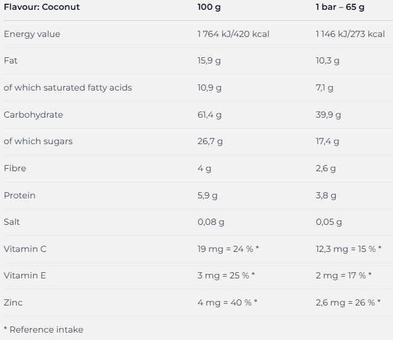Screen dimensions: 393x340
Task: Click the "Fibre" row label
Action: pos(15,168)
